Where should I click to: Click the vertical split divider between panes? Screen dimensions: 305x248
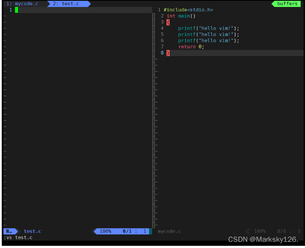153,120
